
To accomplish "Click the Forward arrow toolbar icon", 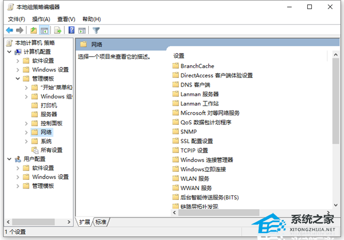I will point(19,30).
